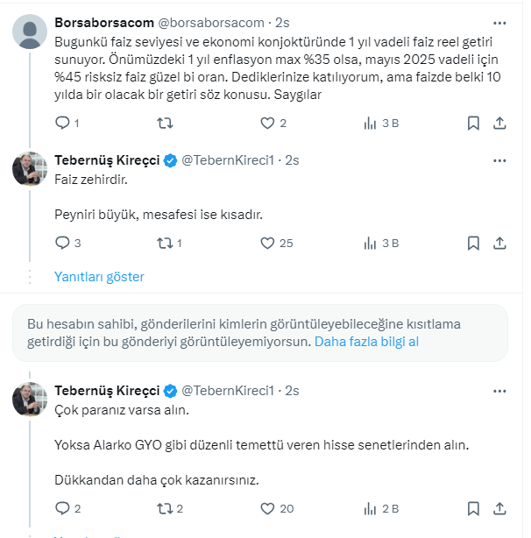
Task: Open 'Daha fazla bilgi al' link
Action: click(x=366, y=342)
